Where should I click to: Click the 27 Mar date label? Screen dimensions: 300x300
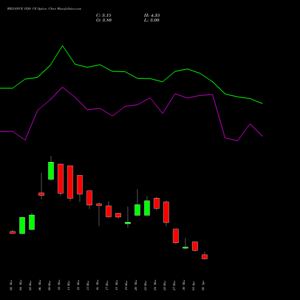(174, 285)
